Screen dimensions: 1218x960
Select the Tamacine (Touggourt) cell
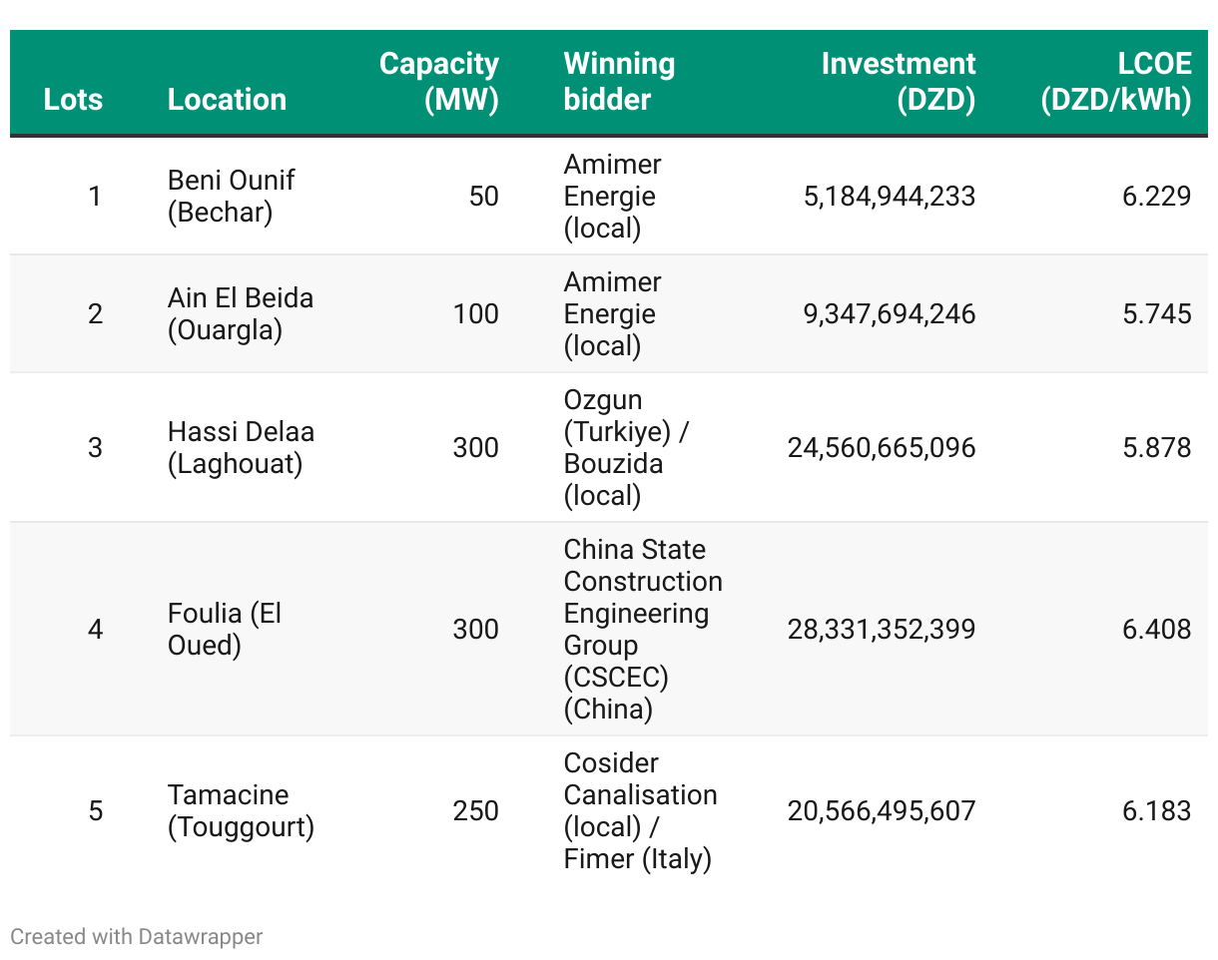tap(241, 811)
